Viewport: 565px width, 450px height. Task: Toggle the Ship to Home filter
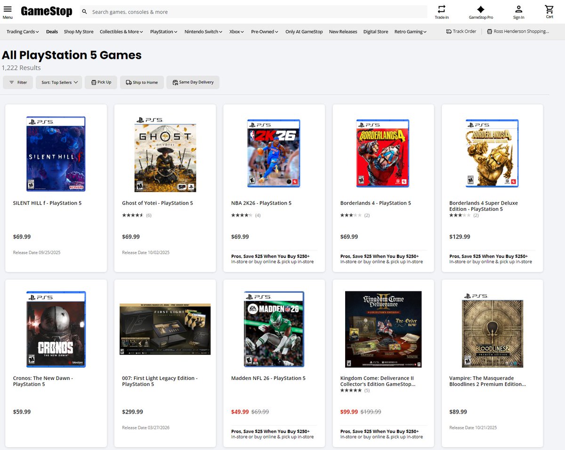[x=142, y=82]
